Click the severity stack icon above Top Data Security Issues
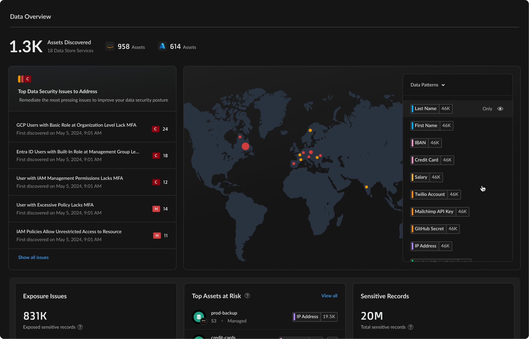The width and height of the screenshot is (529, 339). click(25, 79)
